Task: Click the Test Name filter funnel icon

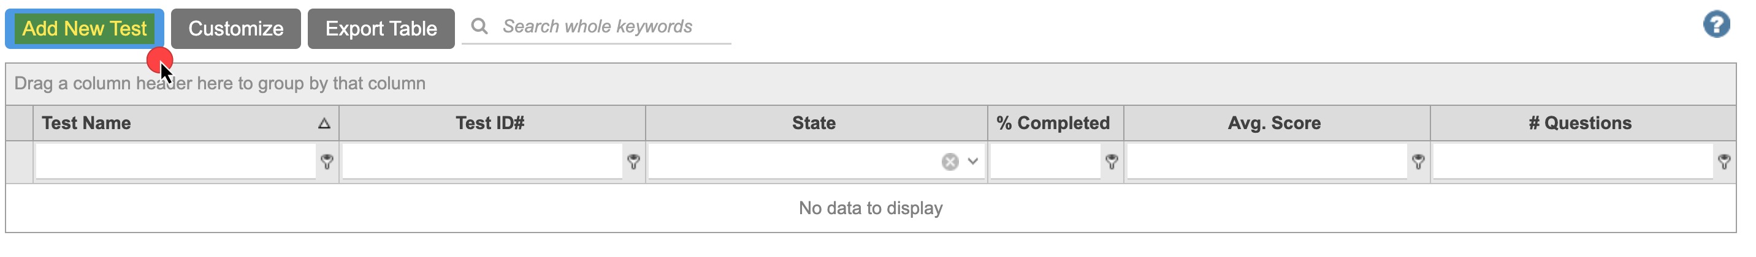Action: pos(327,162)
